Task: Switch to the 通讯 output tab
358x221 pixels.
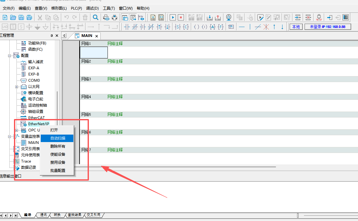Action: pyautogui.click(x=44, y=215)
